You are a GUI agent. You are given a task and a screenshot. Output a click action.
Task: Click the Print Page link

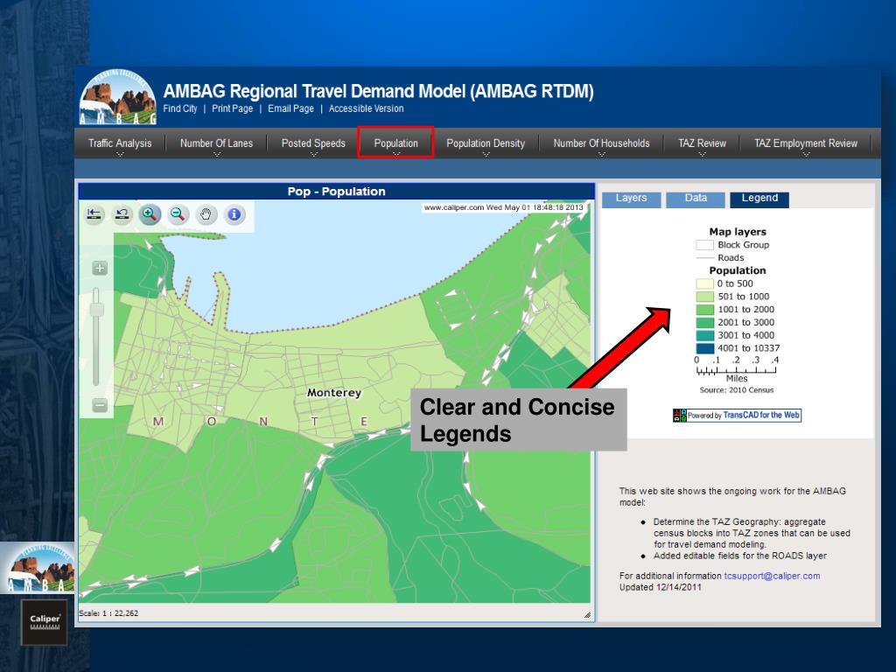(233, 108)
